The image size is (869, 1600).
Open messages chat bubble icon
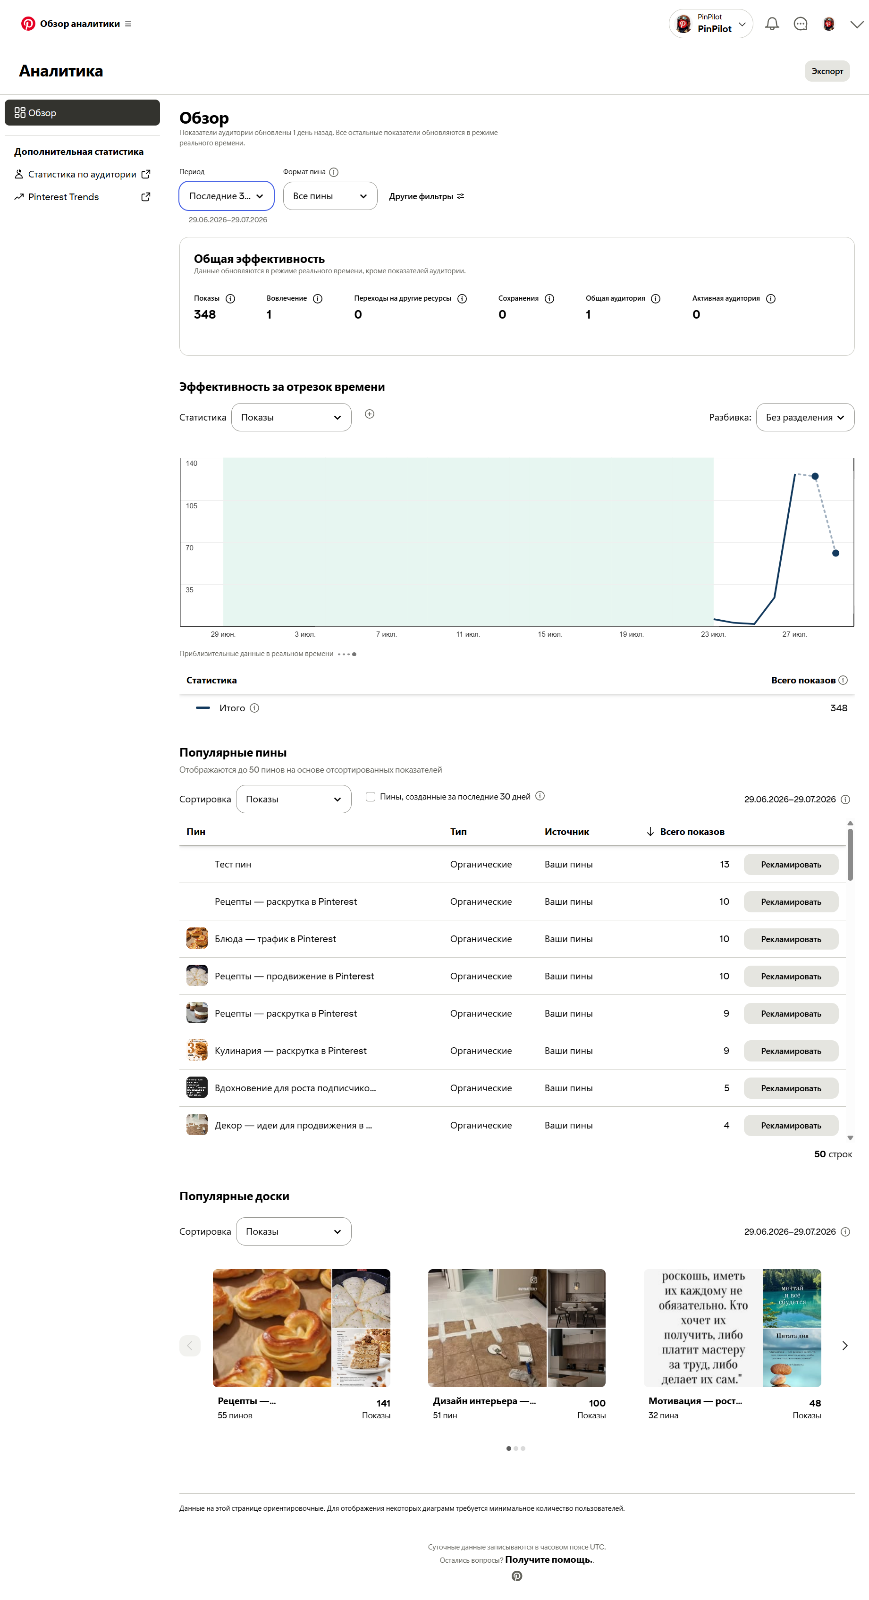point(801,24)
